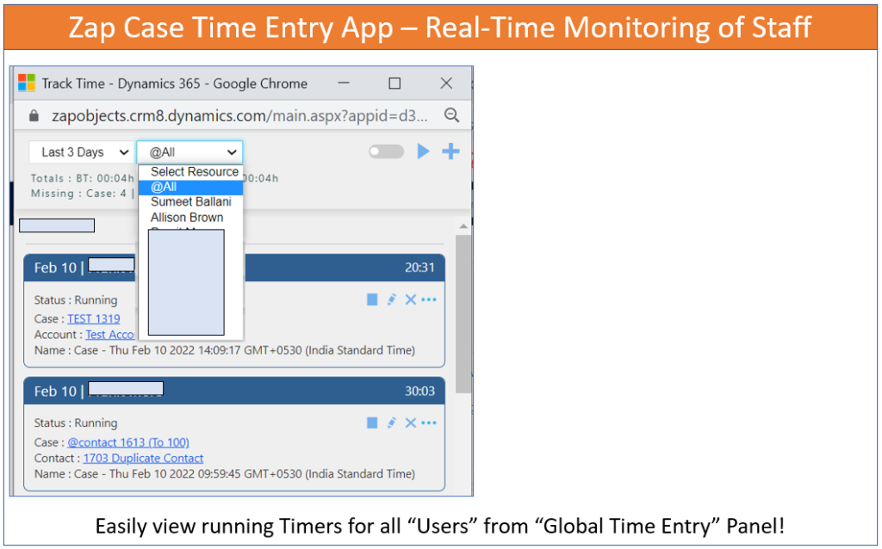Close the Track Time Chrome window

[446, 83]
